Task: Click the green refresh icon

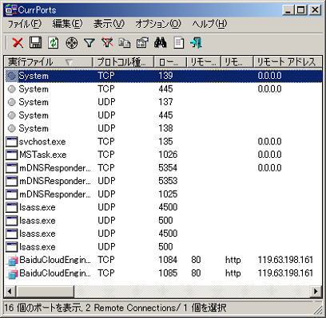Action: (x=54, y=42)
